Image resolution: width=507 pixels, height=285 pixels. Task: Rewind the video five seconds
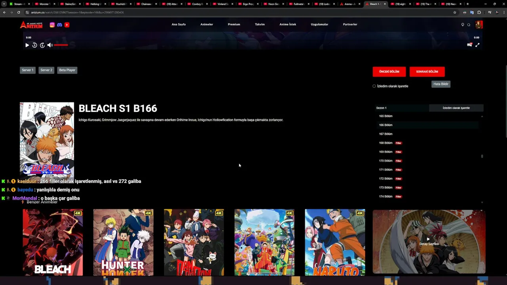coord(34,45)
